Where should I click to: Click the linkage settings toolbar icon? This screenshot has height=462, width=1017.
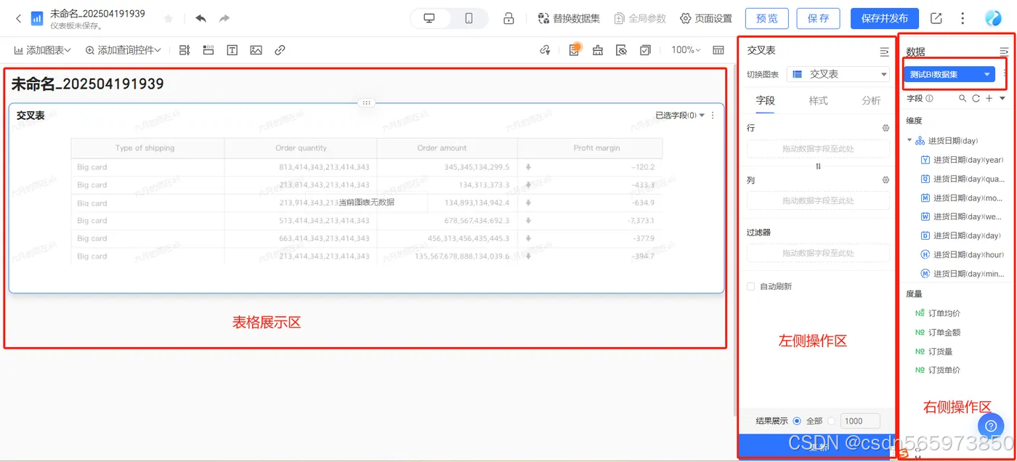tap(545, 50)
